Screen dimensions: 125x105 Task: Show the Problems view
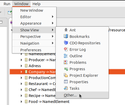click(x=82, y=62)
